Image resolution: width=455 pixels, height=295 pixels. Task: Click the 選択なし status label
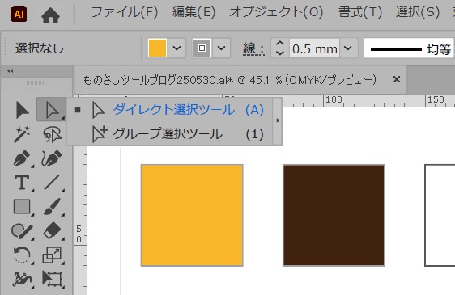point(40,48)
